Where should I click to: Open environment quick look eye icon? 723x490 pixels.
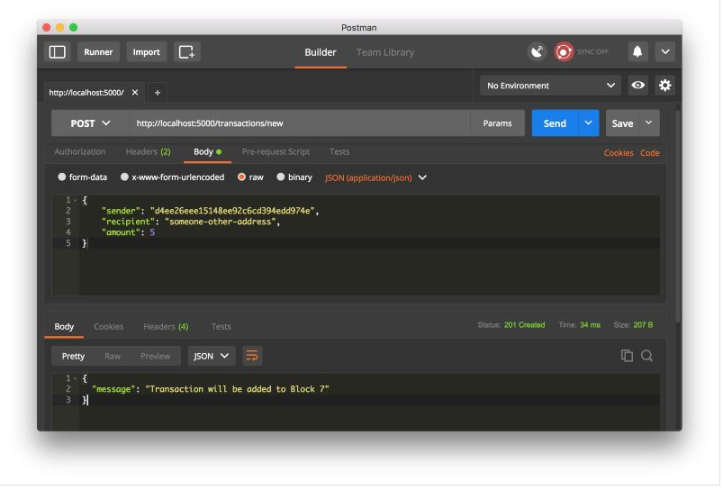tap(638, 86)
